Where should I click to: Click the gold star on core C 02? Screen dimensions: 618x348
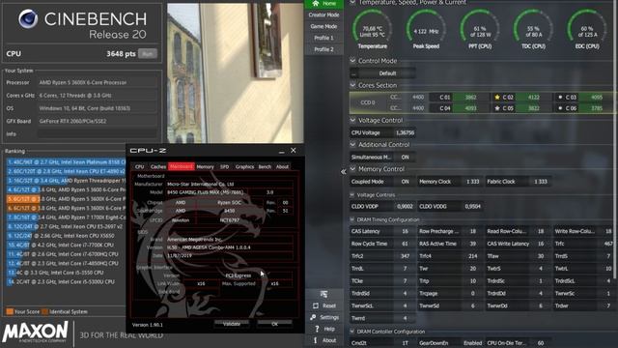pos(497,97)
